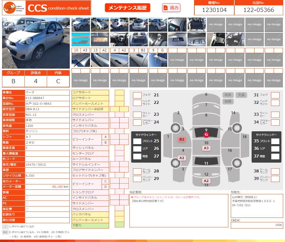Click the CREW input field
Viewport: 285px width, 242px height.
coord(257,225)
